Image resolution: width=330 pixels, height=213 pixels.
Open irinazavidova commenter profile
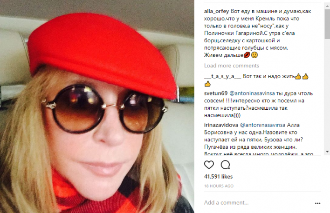221,125
